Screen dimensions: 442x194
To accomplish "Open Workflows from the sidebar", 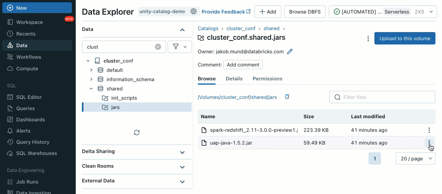I will pos(29,57).
